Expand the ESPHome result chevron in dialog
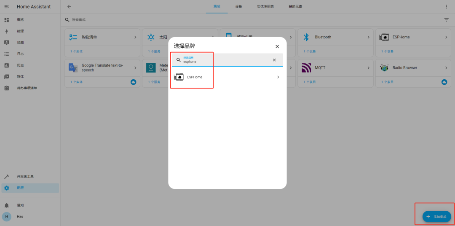 point(278,77)
